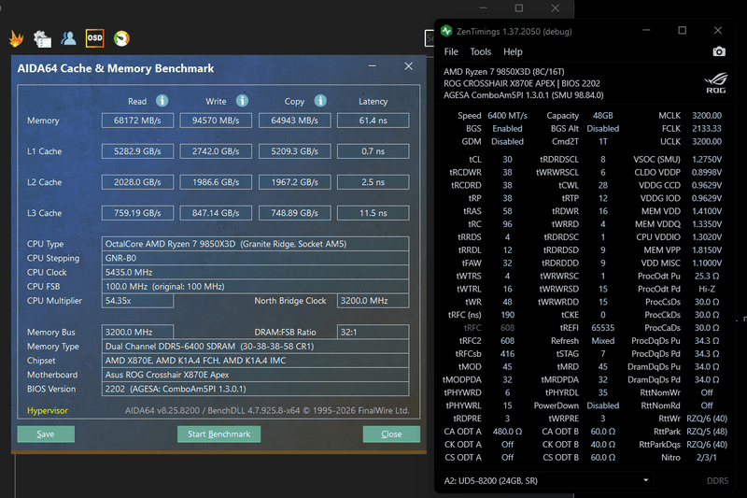This screenshot has height=498, width=747.
Task: Select L2 Cache Write value 1986.6 GB/s
Action: (x=216, y=182)
